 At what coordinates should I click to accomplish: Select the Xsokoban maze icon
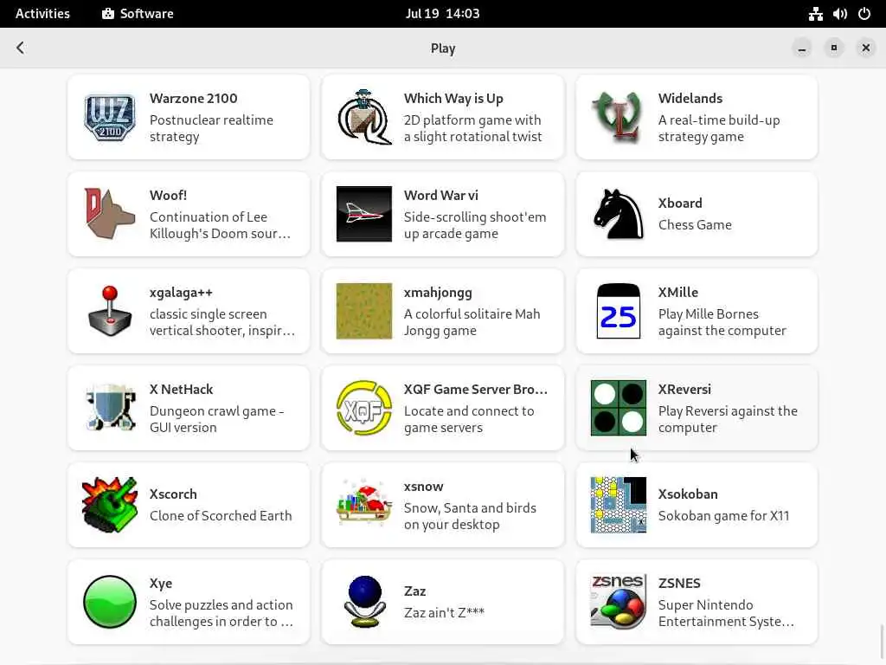coord(618,505)
